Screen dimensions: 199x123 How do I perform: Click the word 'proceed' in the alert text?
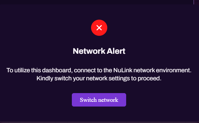coord(149,79)
